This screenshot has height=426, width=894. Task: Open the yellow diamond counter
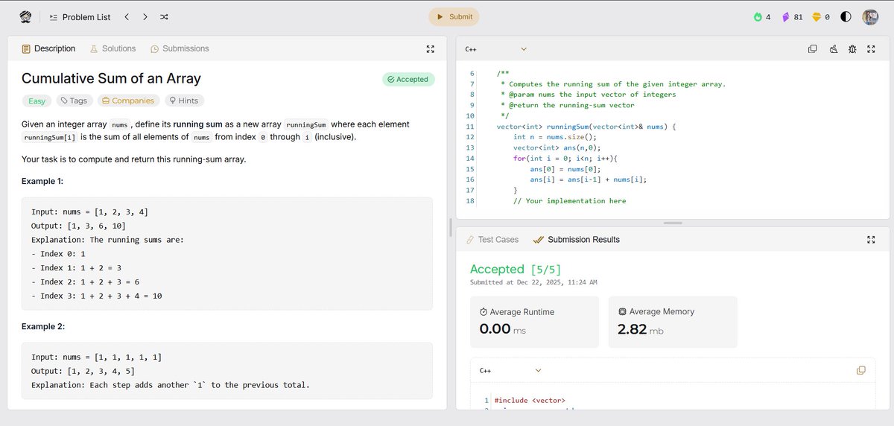821,16
